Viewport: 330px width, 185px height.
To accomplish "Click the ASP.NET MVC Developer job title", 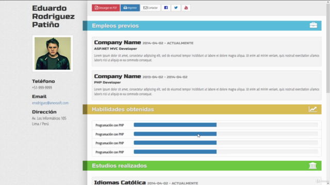I will [x=115, y=49].
